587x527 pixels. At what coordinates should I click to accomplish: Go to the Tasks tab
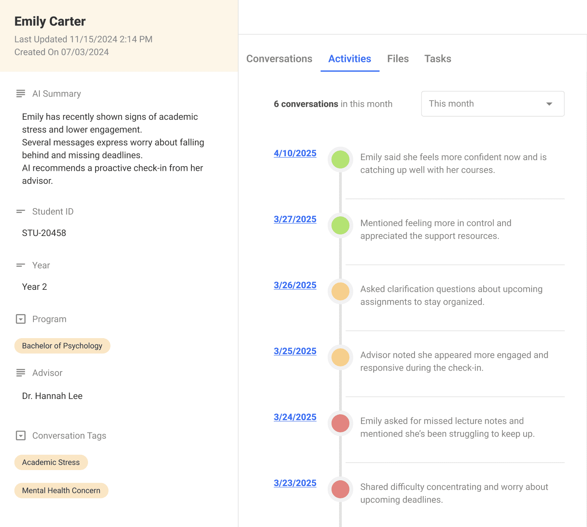[437, 59]
